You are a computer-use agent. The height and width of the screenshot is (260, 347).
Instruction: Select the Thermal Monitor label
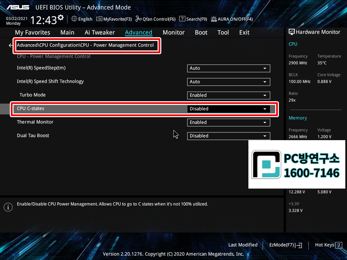pyautogui.click(x=35, y=122)
